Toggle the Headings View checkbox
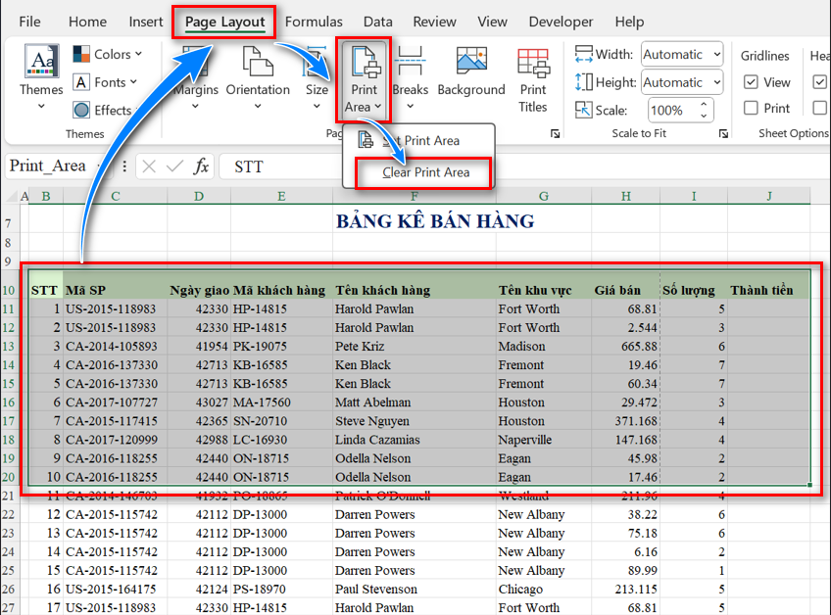Viewport: 831px width, 615px height. pos(819,82)
